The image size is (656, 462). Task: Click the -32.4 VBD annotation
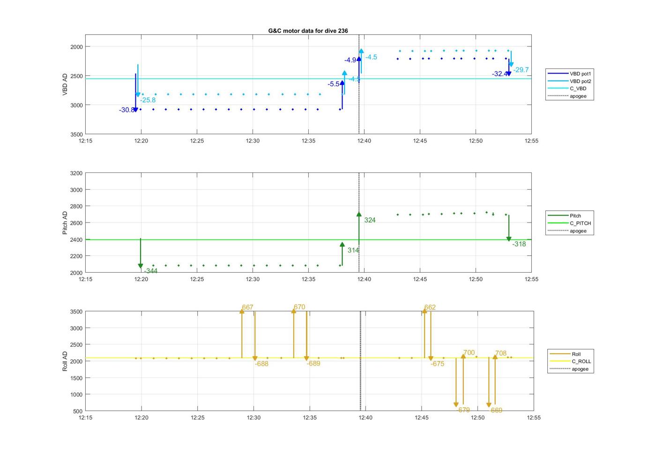[499, 74]
